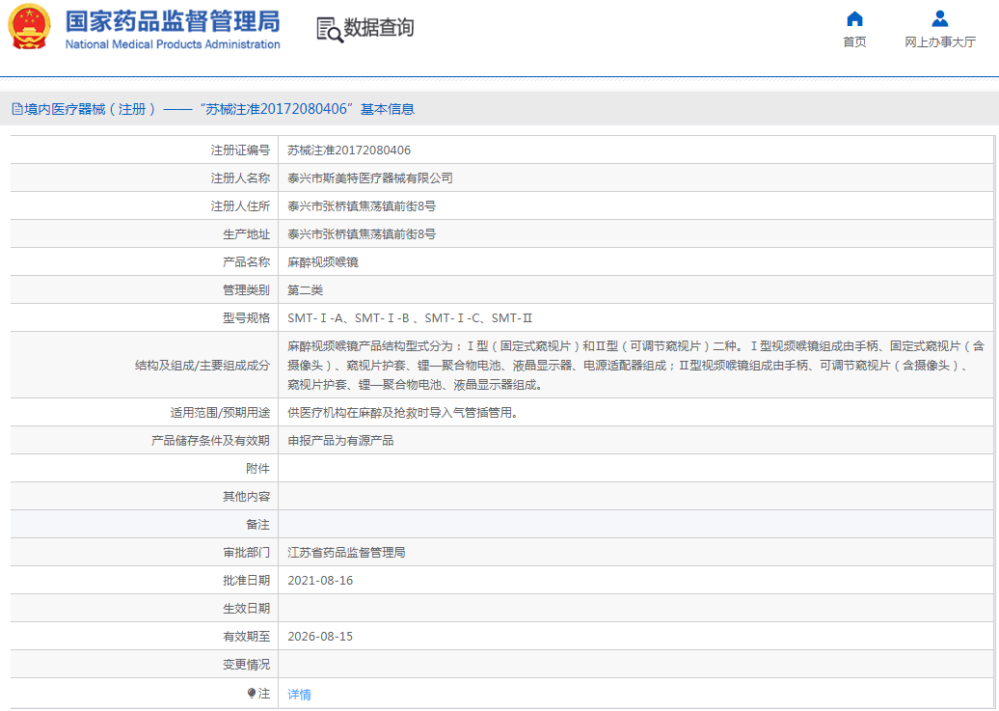Click the 审批部门 label

click(x=246, y=553)
